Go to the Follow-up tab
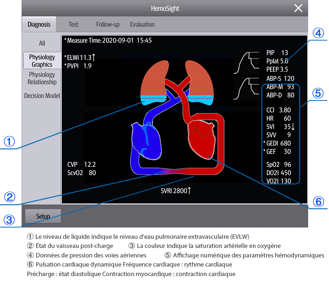329x283 pixels. [108, 24]
